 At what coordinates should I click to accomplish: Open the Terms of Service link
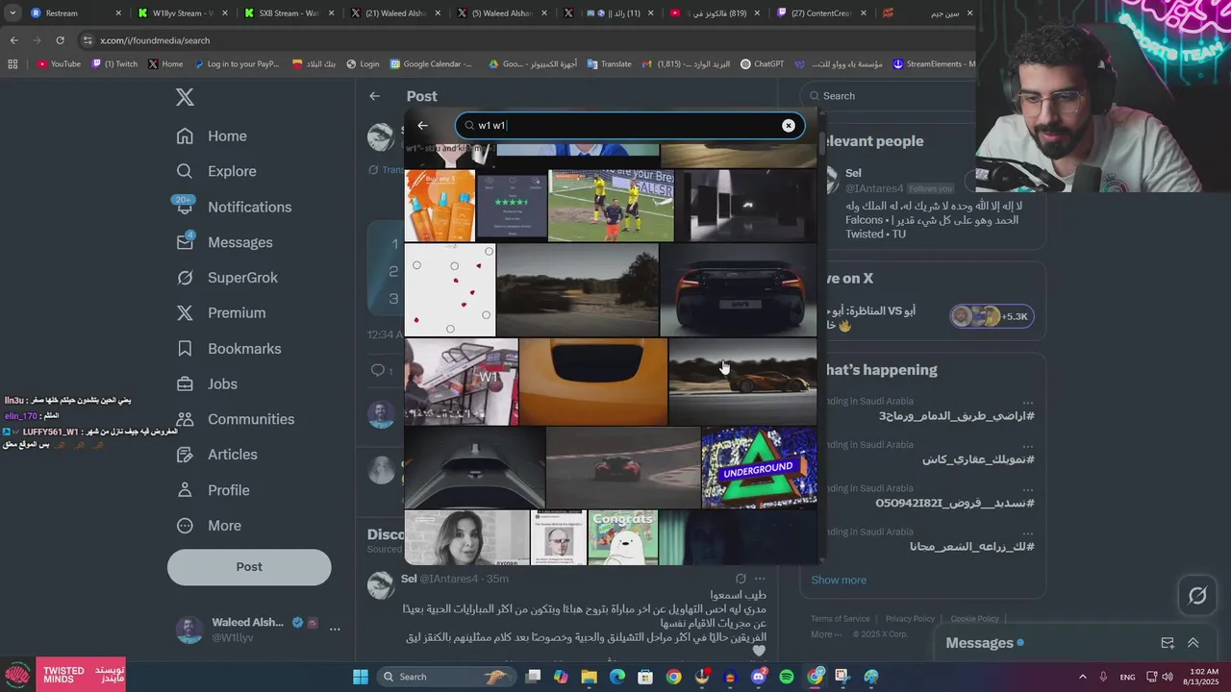tap(840, 619)
